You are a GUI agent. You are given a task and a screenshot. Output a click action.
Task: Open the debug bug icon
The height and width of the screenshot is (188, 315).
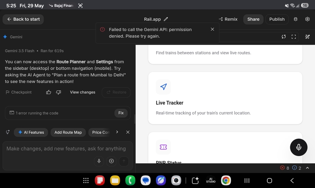pyautogui.click(x=295, y=19)
